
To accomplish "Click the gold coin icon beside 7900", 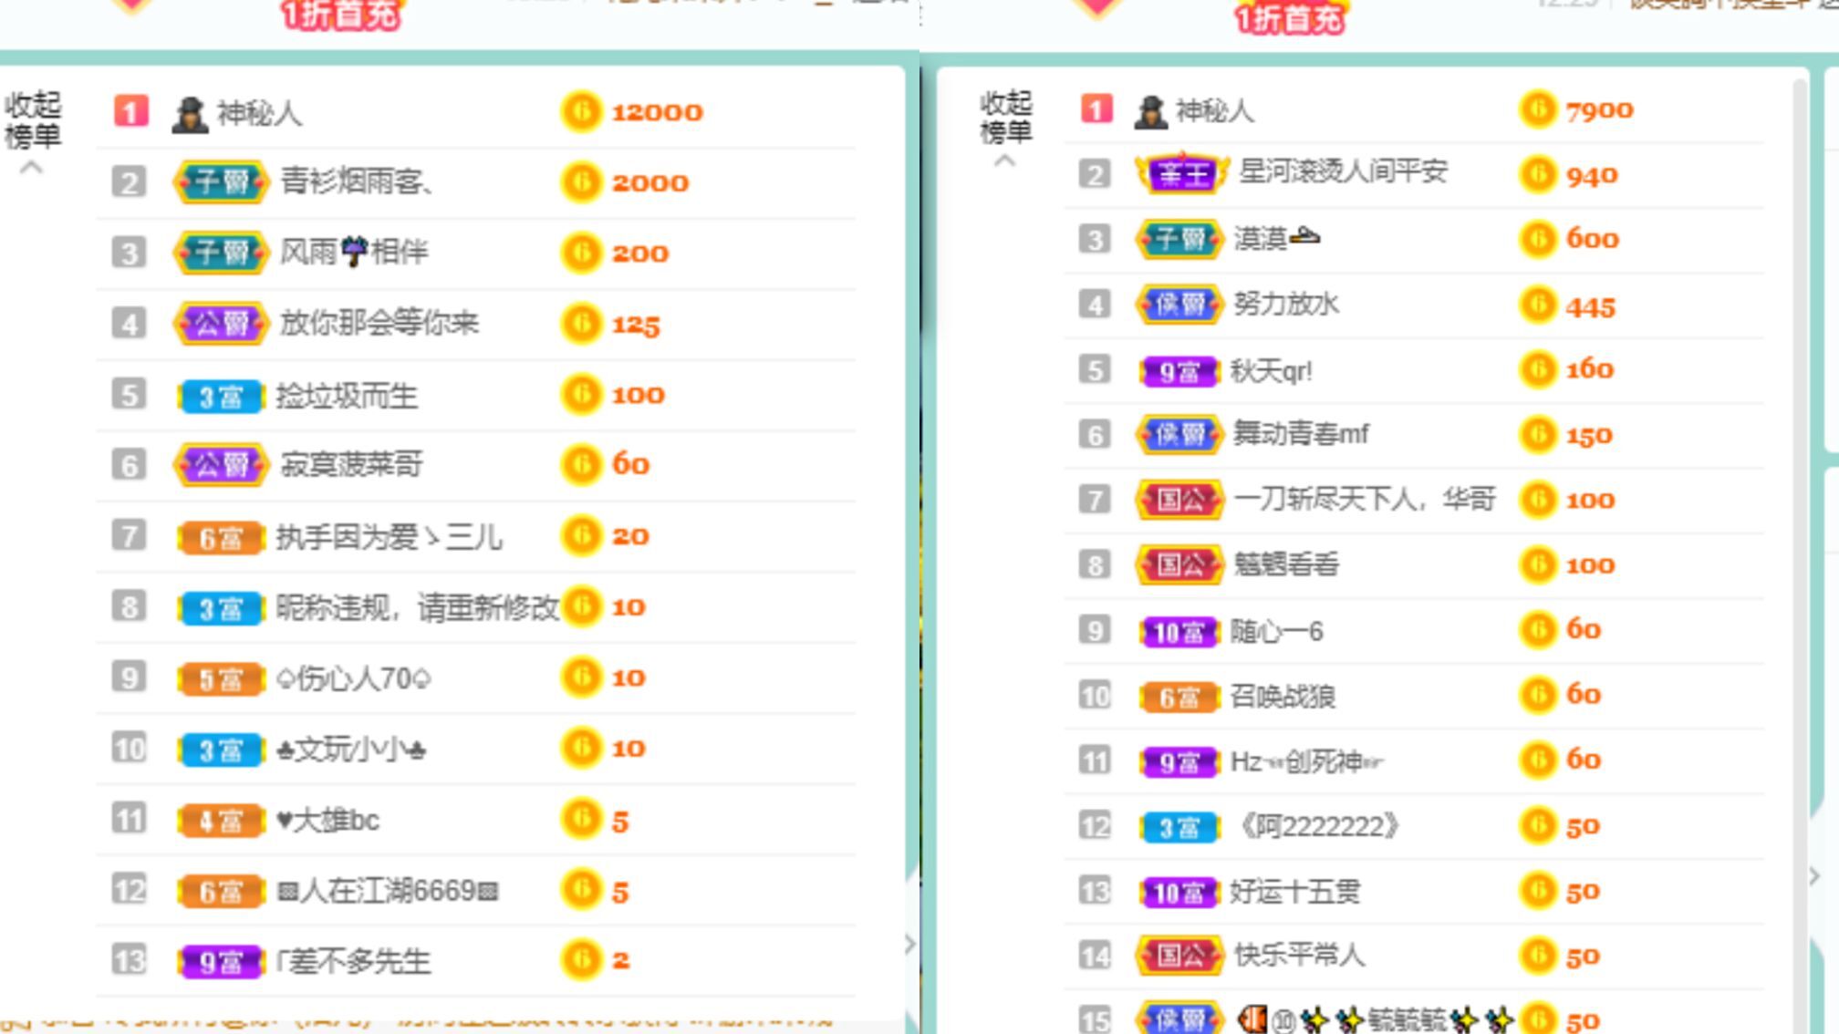I will click(1538, 109).
